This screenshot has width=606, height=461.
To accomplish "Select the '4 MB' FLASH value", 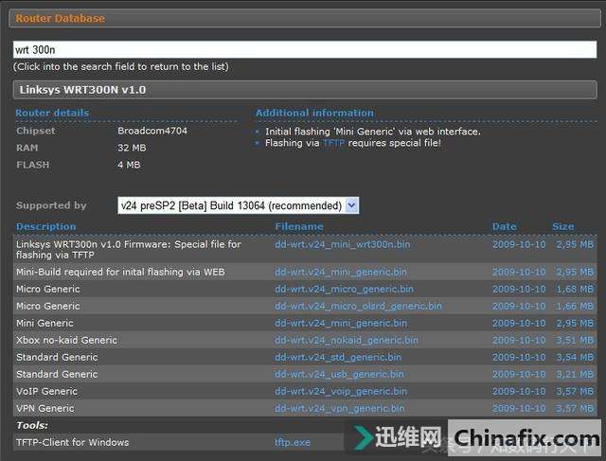I will (x=129, y=165).
